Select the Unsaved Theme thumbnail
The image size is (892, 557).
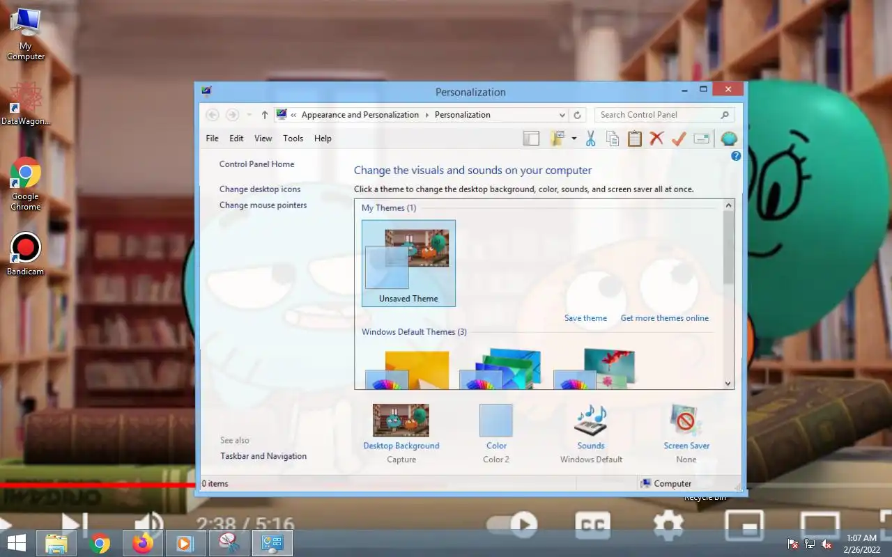(408, 263)
